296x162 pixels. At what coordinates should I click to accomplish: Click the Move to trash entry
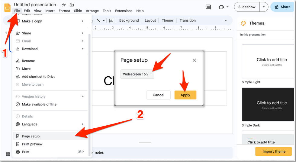50,84
